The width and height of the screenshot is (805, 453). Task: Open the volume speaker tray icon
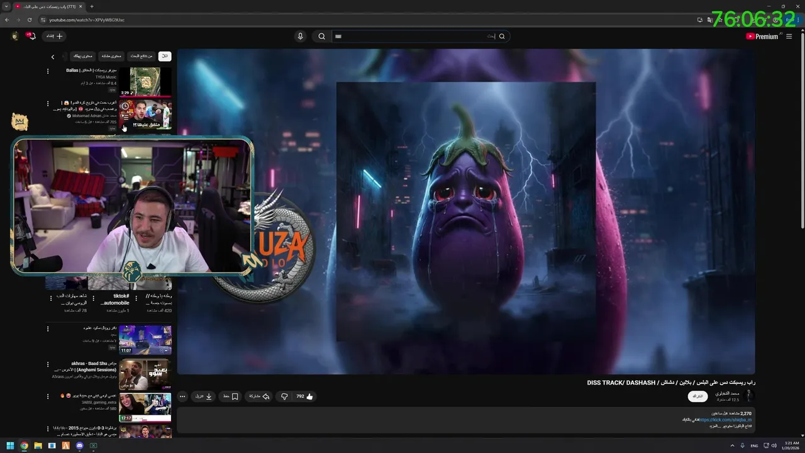click(x=774, y=445)
